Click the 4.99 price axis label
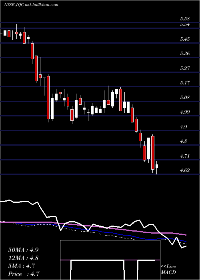The height and width of the screenshot is (280, 200). [185, 112]
